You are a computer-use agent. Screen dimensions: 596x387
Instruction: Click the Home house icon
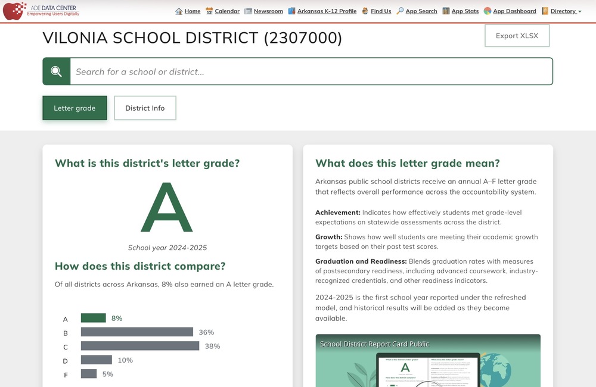(179, 11)
